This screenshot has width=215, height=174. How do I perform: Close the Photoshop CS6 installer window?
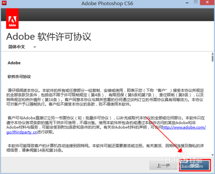click(207, 3)
